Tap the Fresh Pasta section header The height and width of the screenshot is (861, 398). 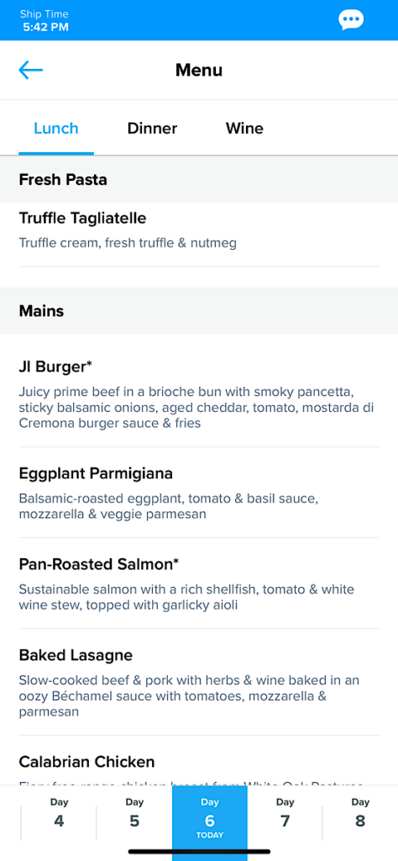click(199, 180)
